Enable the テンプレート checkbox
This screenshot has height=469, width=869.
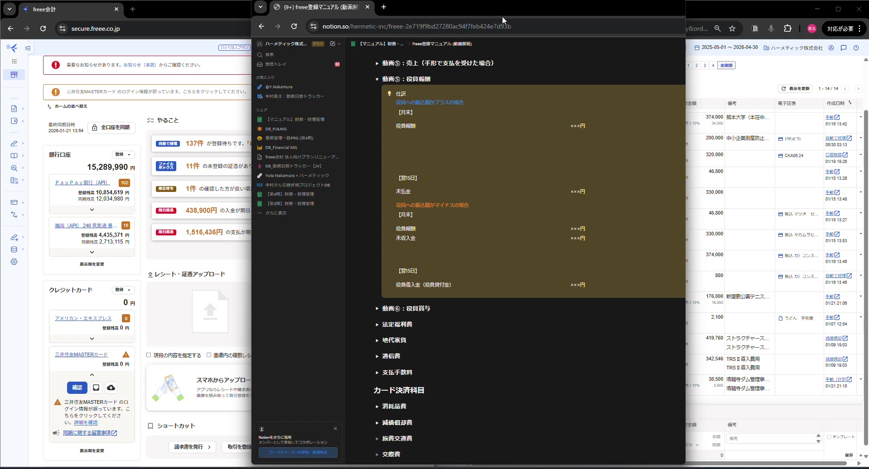point(829,437)
